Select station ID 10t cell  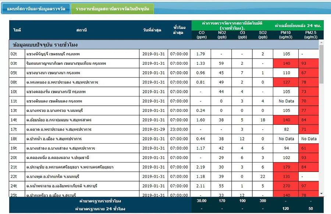tap(17, 92)
